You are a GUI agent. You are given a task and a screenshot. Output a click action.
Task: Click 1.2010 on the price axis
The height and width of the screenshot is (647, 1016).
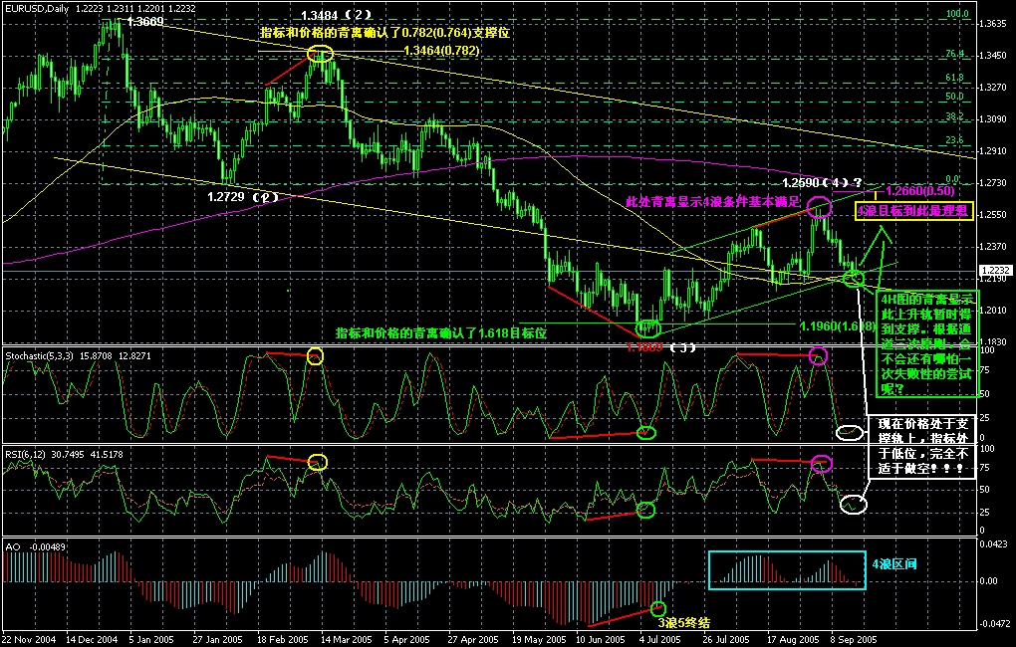click(993, 311)
